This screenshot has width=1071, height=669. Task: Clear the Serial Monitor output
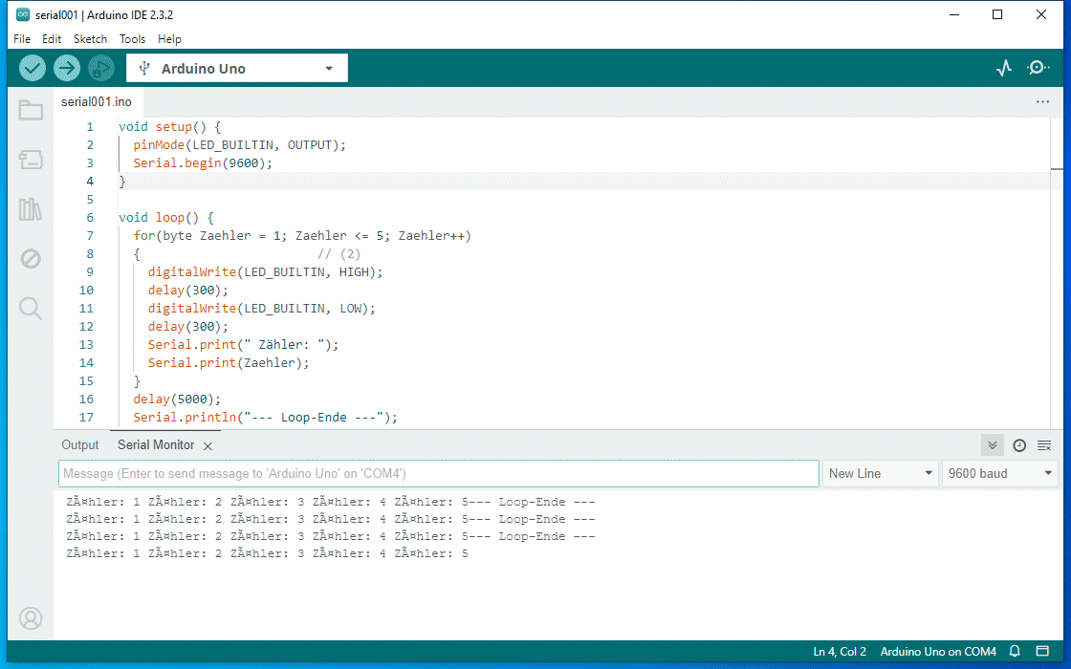(x=1044, y=445)
